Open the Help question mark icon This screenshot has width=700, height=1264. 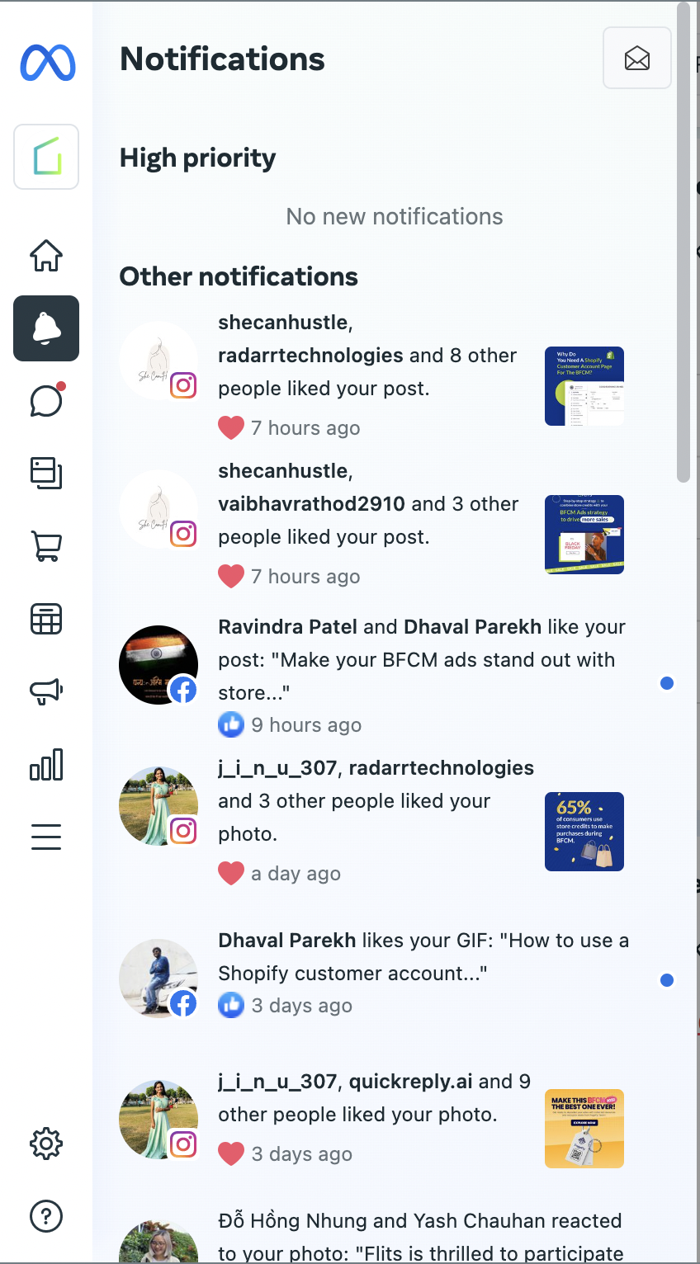pos(46,1216)
